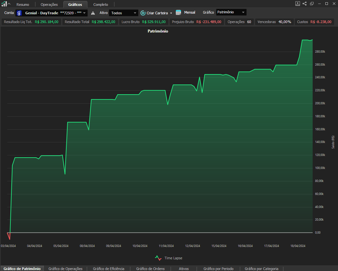Click the Mensal period button
This screenshot has width=338, height=271.
click(x=190, y=12)
